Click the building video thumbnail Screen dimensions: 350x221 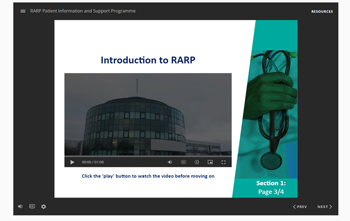[x=148, y=114]
